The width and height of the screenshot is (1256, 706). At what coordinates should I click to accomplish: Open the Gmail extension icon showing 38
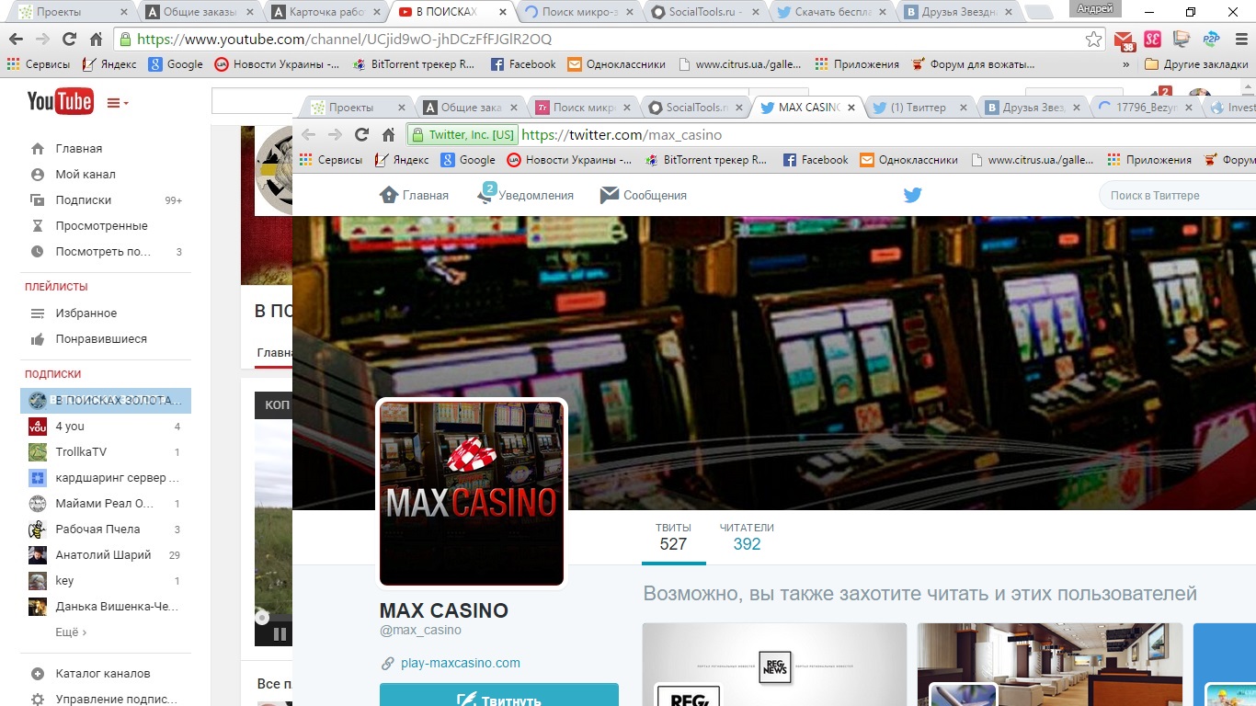[1124, 40]
